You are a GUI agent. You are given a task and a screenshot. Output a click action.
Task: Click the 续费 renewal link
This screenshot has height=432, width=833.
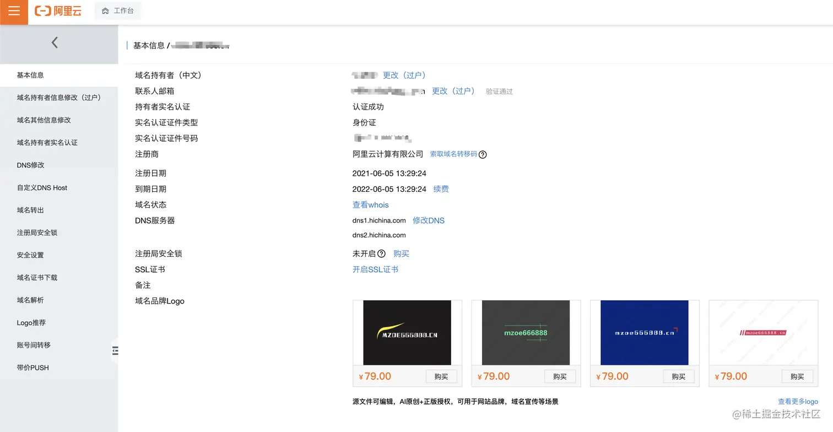[x=441, y=189]
